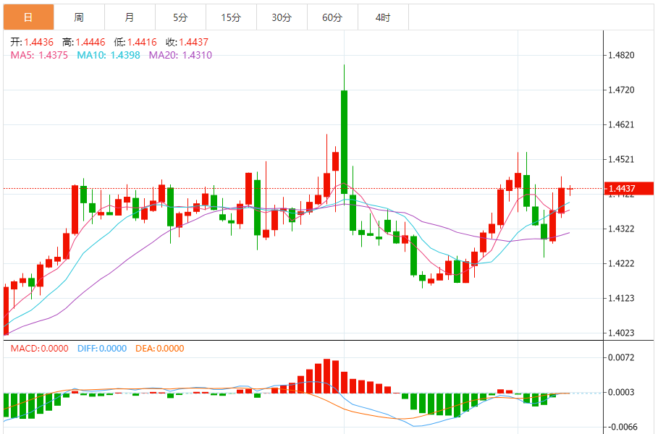Open the 60分 timeframe tab
The height and width of the screenshot is (434, 658).
[x=333, y=17]
